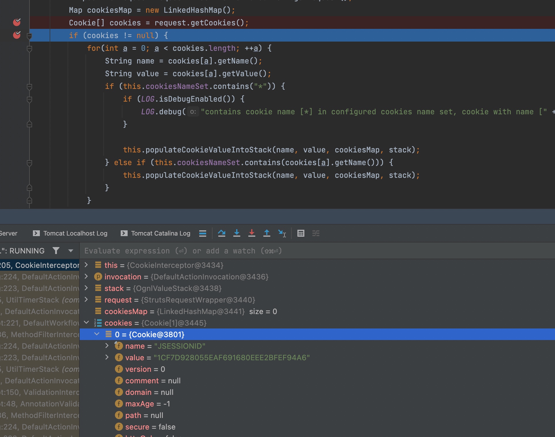The width and height of the screenshot is (555, 437).
Task: Click the field icon next to 'value'
Action: (x=119, y=357)
